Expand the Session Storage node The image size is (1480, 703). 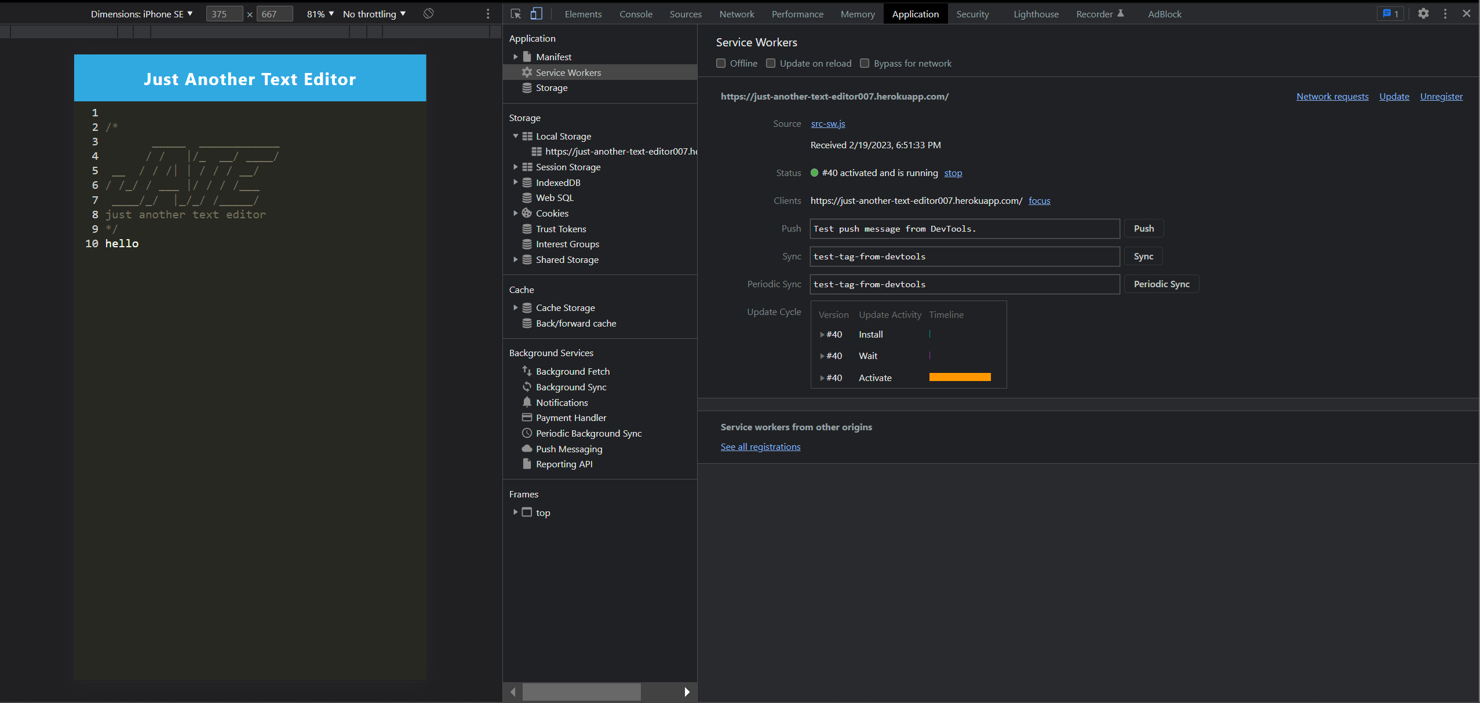coord(515,167)
